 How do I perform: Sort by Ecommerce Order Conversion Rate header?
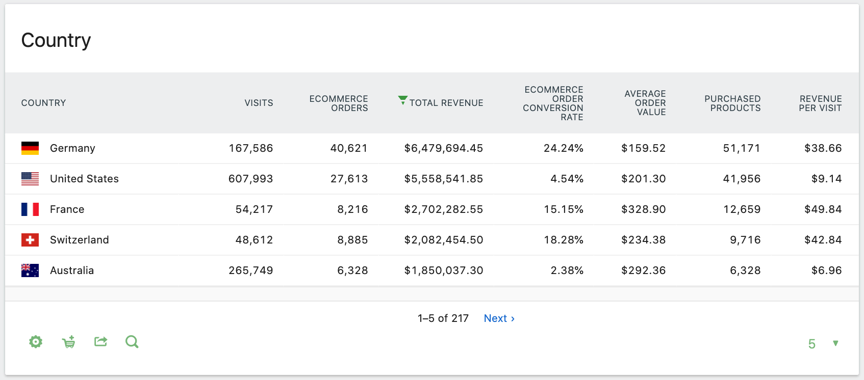(x=553, y=103)
